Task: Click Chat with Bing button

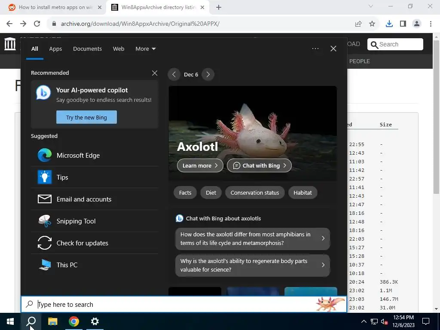Action: tap(259, 165)
